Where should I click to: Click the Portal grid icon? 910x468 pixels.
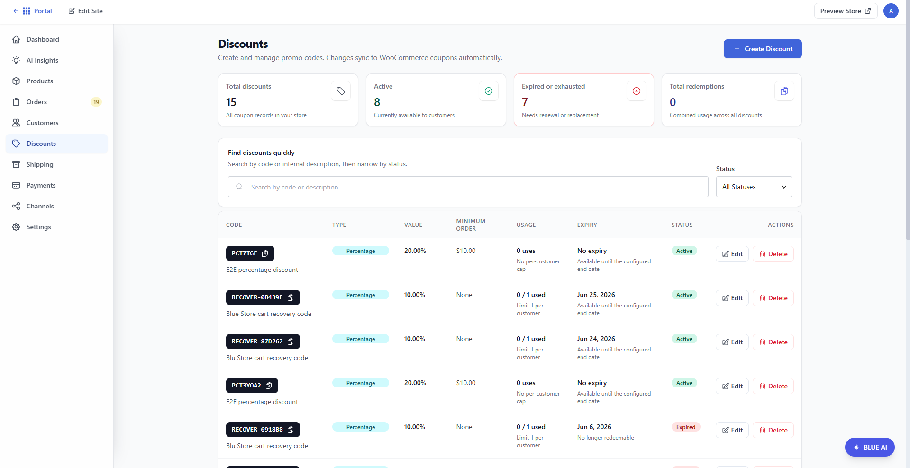pyautogui.click(x=27, y=11)
